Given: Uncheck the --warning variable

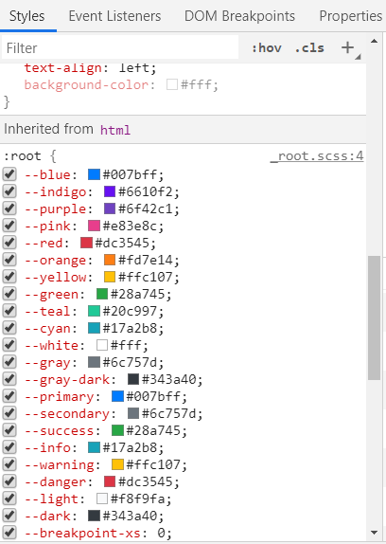Looking at the screenshot, I should 9,464.
